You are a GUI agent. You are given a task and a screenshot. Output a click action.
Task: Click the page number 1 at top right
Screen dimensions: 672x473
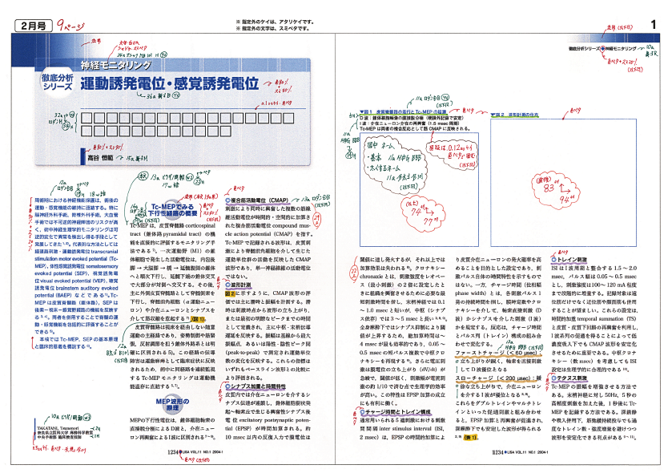tap(653, 26)
